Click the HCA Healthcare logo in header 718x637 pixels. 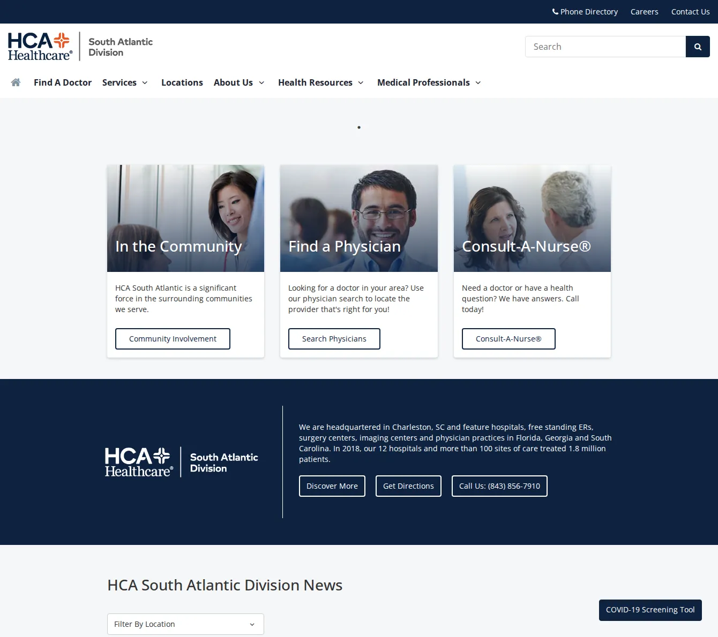pyautogui.click(x=80, y=47)
